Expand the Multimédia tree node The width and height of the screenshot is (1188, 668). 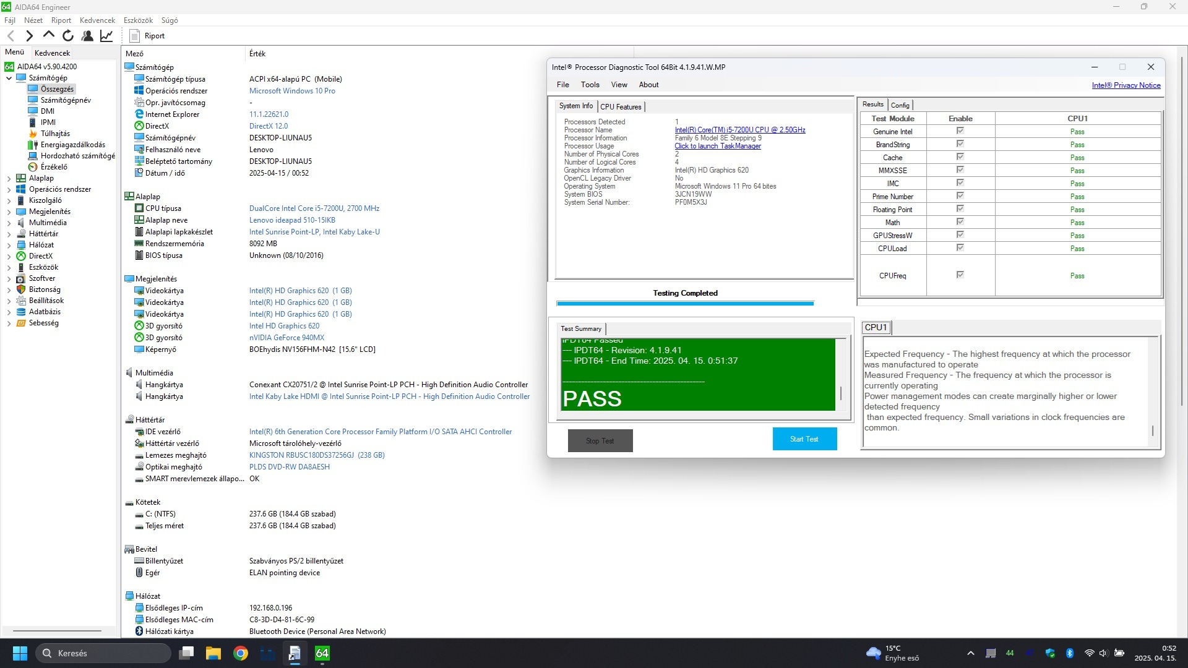9,223
